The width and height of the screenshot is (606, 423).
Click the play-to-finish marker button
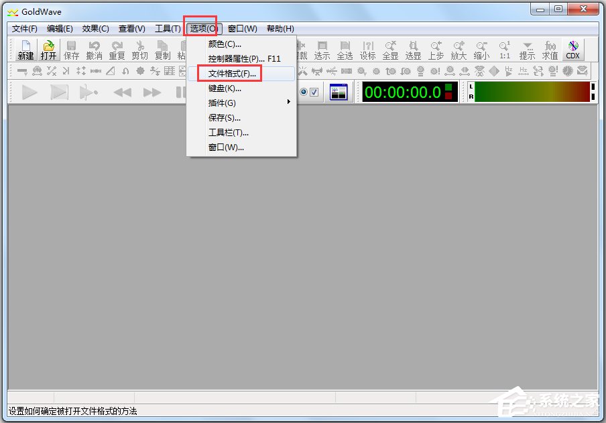(88, 93)
